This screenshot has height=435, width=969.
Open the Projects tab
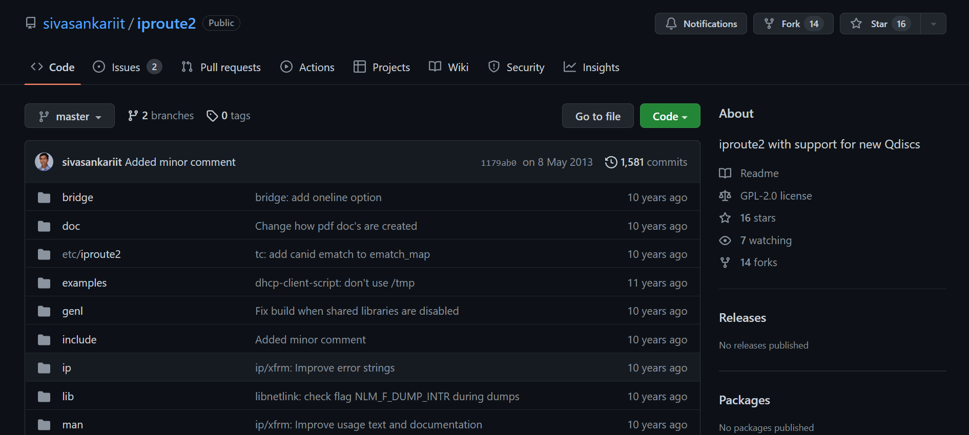tap(382, 68)
